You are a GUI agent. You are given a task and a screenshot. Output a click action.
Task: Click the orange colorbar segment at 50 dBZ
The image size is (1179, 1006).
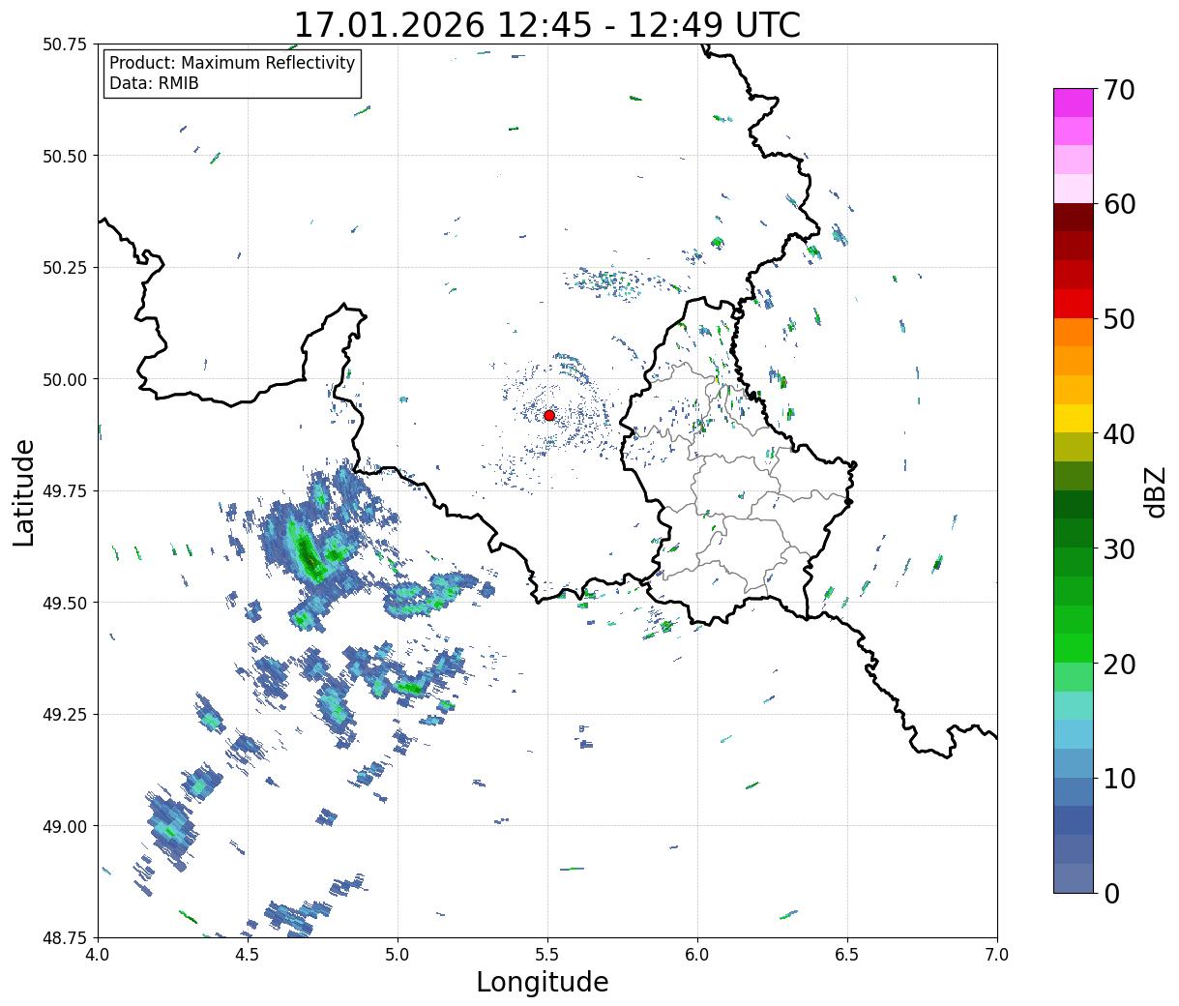click(x=1074, y=332)
